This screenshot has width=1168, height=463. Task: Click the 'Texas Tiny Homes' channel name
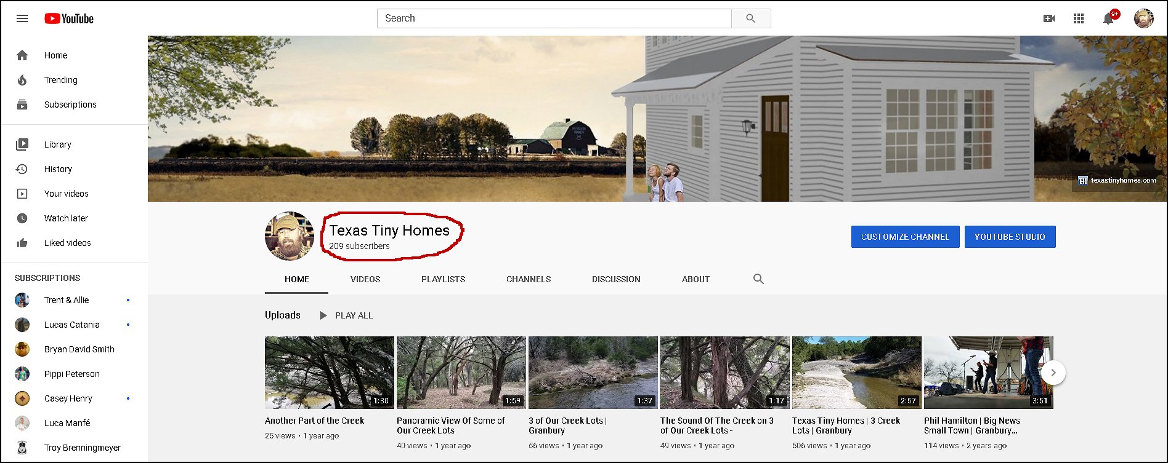[x=389, y=231]
